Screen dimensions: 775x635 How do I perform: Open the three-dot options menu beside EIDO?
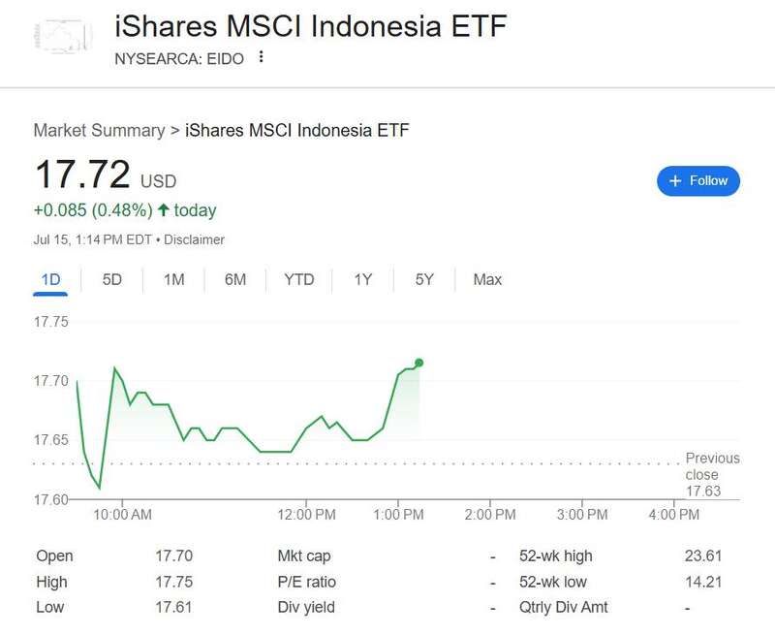(x=261, y=57)
